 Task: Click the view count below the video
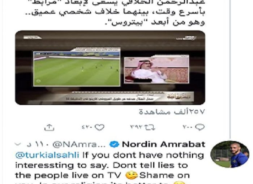(x=172, y=111)
